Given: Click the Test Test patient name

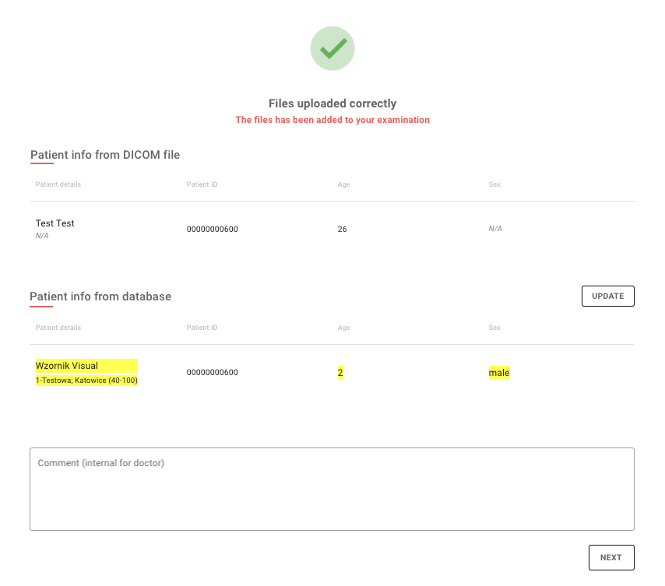Looking at the screenshot, I should (x=55, y=223).
